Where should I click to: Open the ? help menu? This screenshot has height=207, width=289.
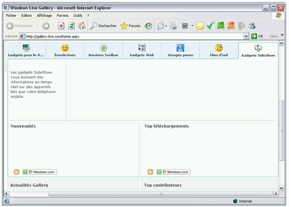[x=88, y=16]
